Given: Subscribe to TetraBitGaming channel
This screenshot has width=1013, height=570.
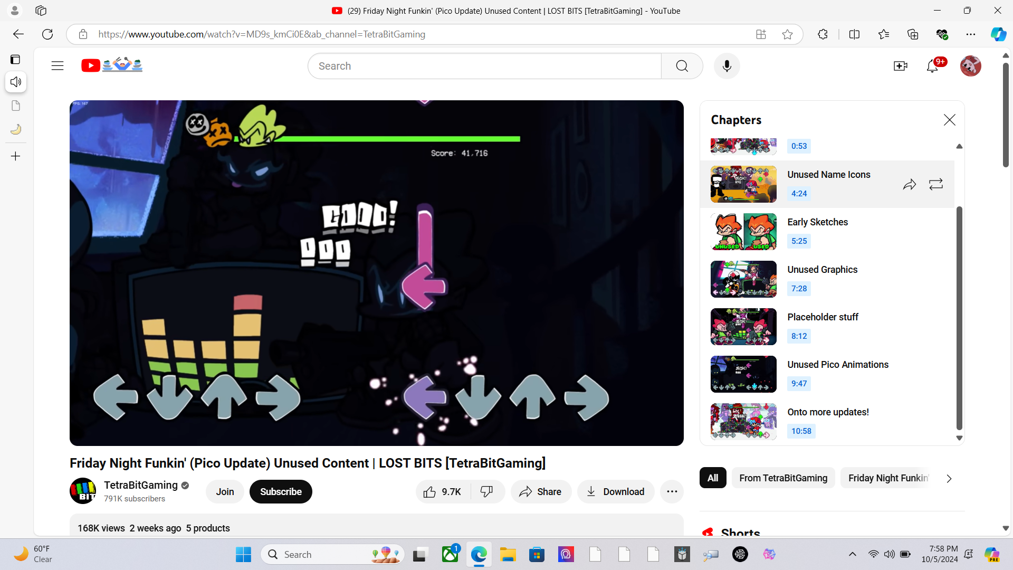Looking at the screenshot, I should point(281,491).
